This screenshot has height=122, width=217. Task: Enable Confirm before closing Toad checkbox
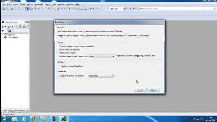60,66
